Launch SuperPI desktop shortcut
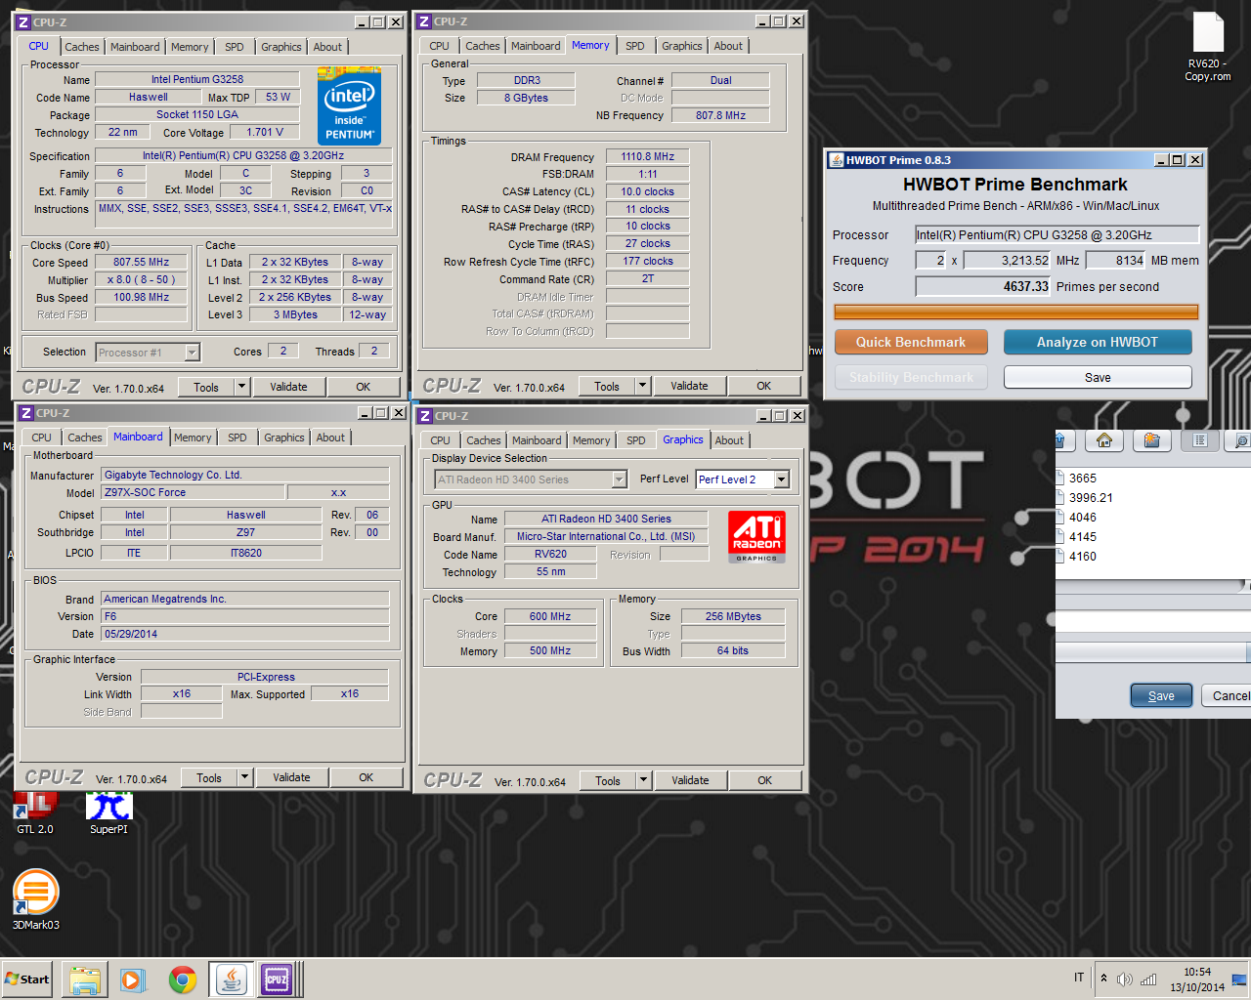The height and width of the screenshot is (1000, 1251). pyautogui.click(x=108, y=812)
